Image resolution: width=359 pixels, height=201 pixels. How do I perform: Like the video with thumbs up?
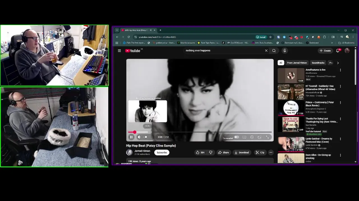[200, 152]
